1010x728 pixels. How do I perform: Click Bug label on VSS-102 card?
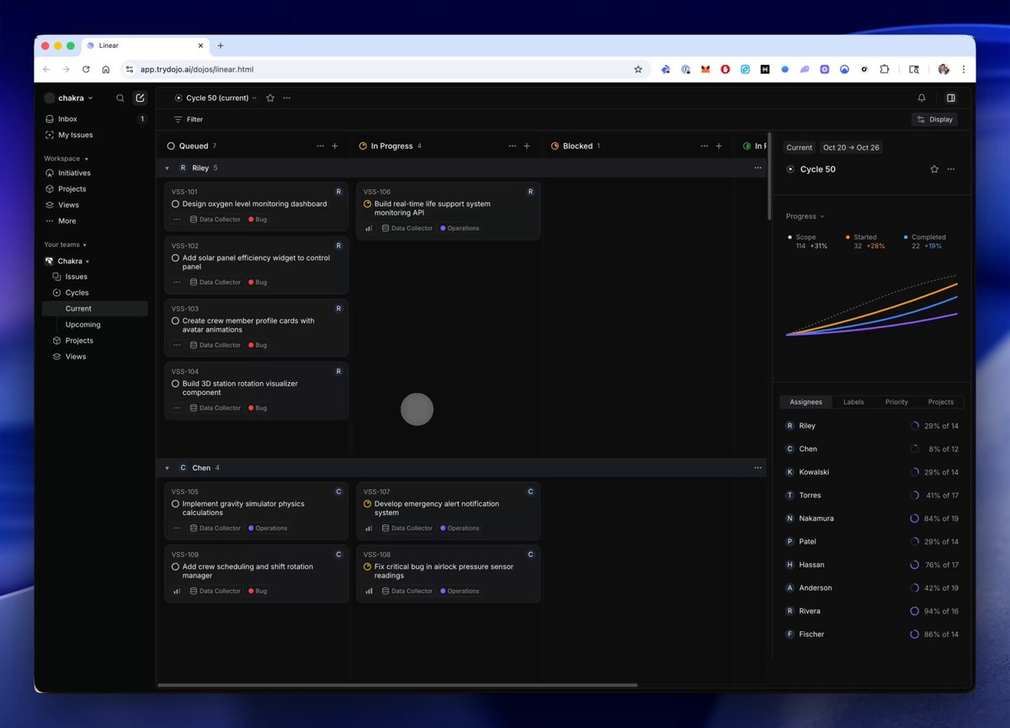(x=258, y=282)
